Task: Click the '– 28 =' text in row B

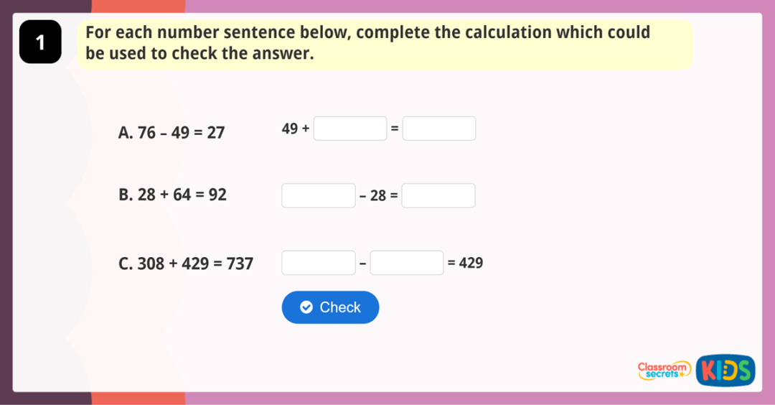Action: tap(378, 196)
